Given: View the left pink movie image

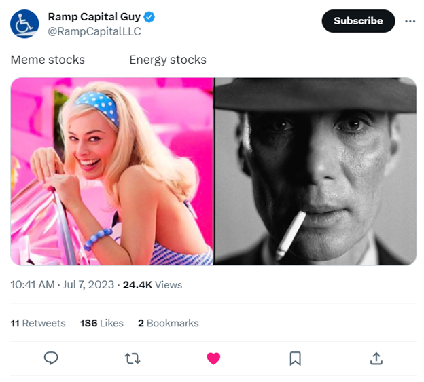Looking at the screenshot, I should coord(112,171).
